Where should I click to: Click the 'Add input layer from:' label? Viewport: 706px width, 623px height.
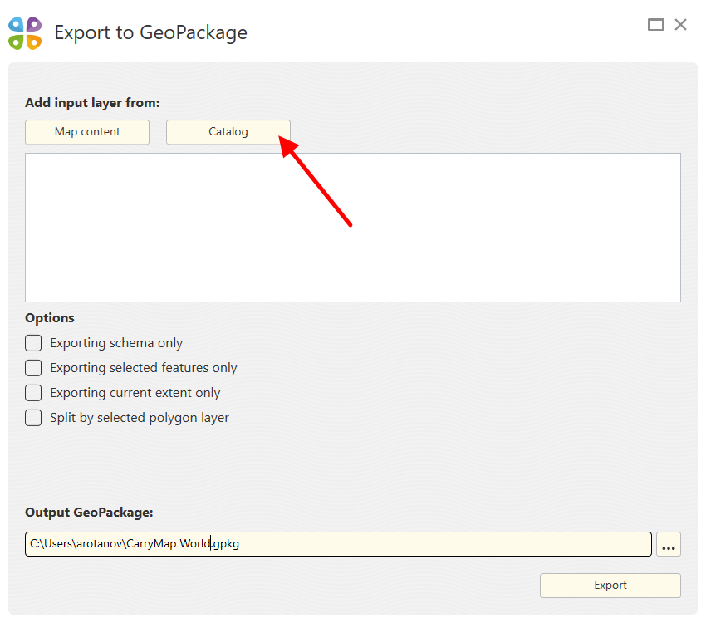(92, 103)
